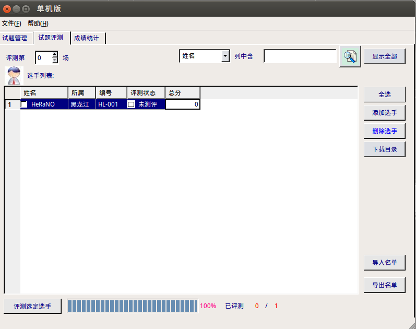Click the contestant avatar icon
The height and width of the screenshot is (329, 416).
point(14,76)
